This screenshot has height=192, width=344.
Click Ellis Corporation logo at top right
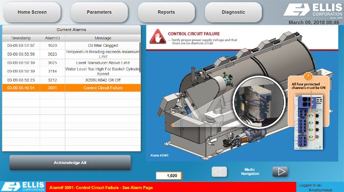[x=313, y=10]
